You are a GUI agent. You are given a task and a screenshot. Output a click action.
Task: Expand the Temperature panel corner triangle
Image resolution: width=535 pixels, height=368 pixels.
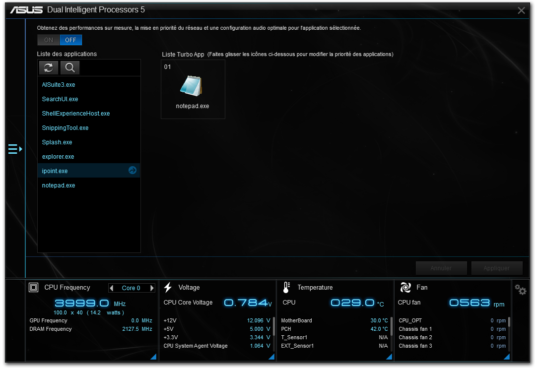(x=389, y=357)
